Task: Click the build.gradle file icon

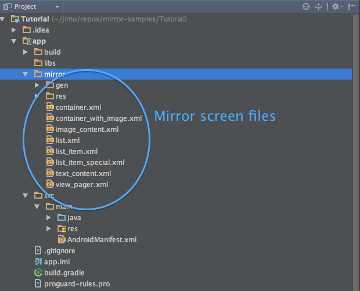Action: (39, 272)
